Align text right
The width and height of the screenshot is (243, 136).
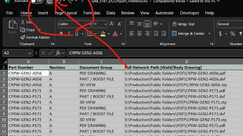(x=147, y=34)
